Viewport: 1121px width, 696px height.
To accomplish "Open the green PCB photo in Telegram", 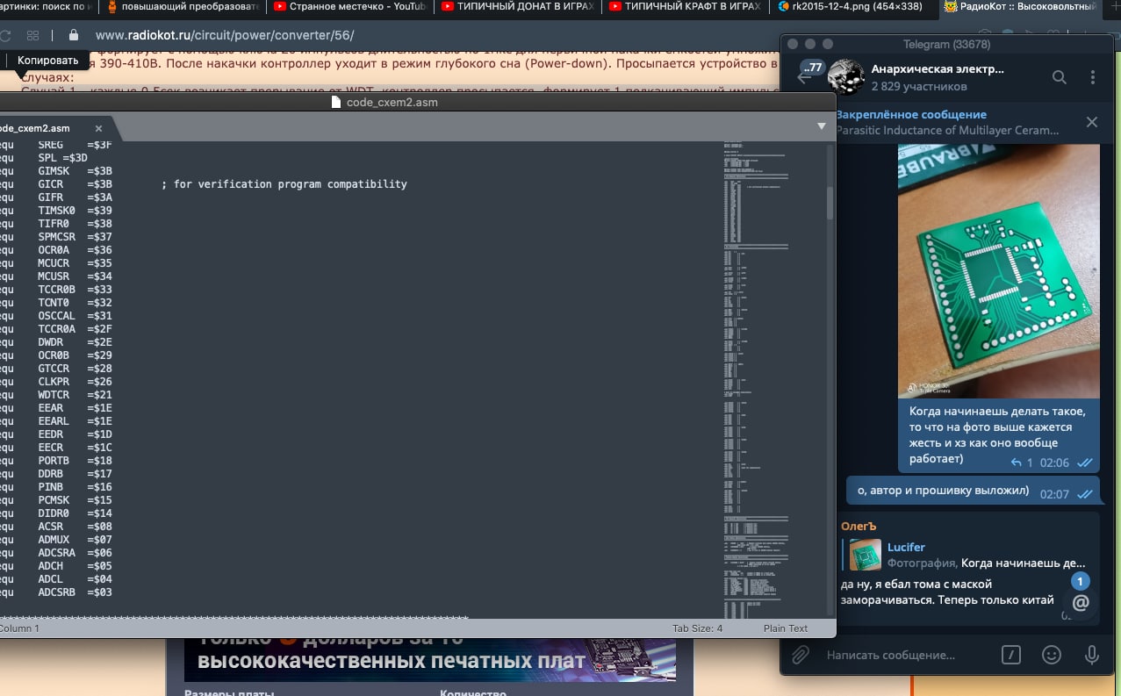I will point(998,271).
